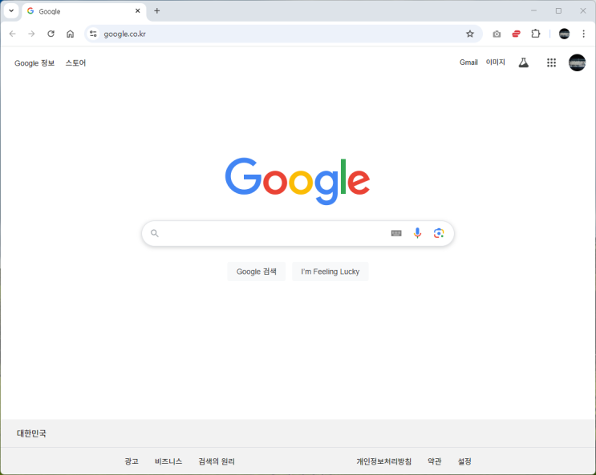Open Search Labs flask icon
This screenshot has width=596, height=475.
point(523,62)
